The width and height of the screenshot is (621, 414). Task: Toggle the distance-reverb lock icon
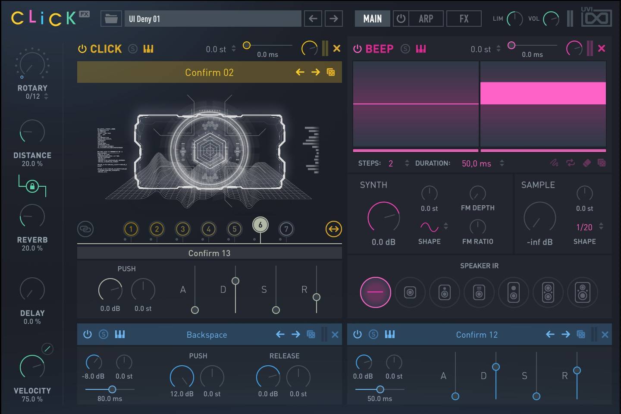[x=32, y=186]
